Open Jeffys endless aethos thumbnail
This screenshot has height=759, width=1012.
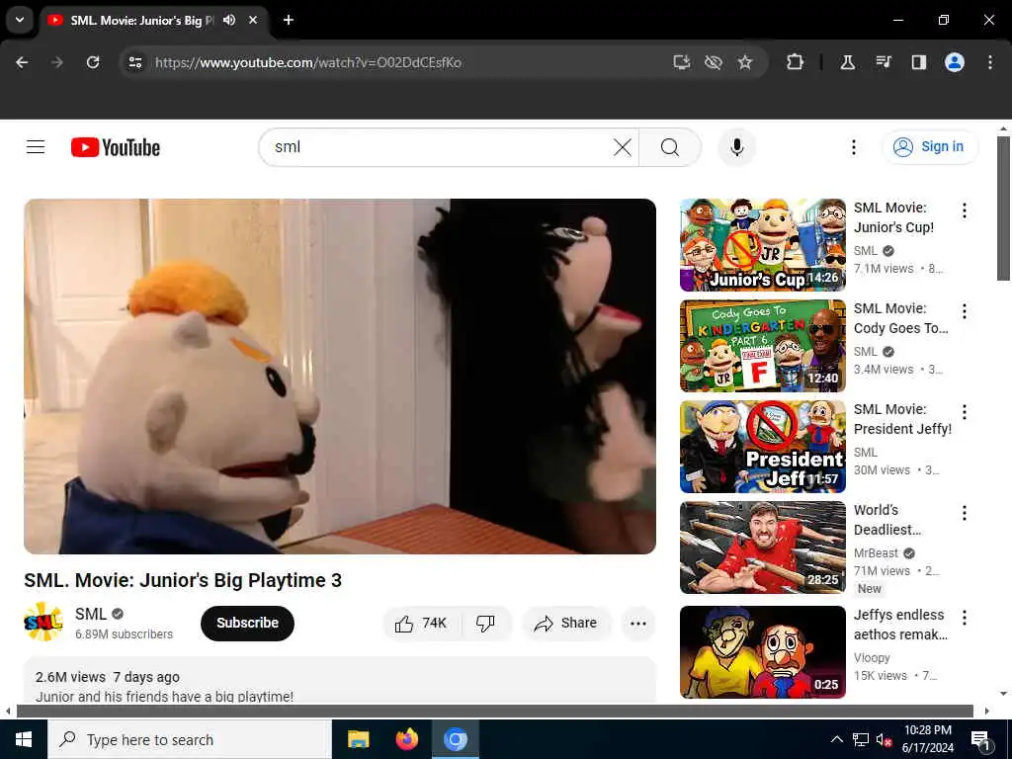coord(762,652)
